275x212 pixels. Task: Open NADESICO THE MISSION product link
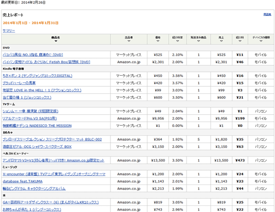pyautogui.click(x=37, y=126)
